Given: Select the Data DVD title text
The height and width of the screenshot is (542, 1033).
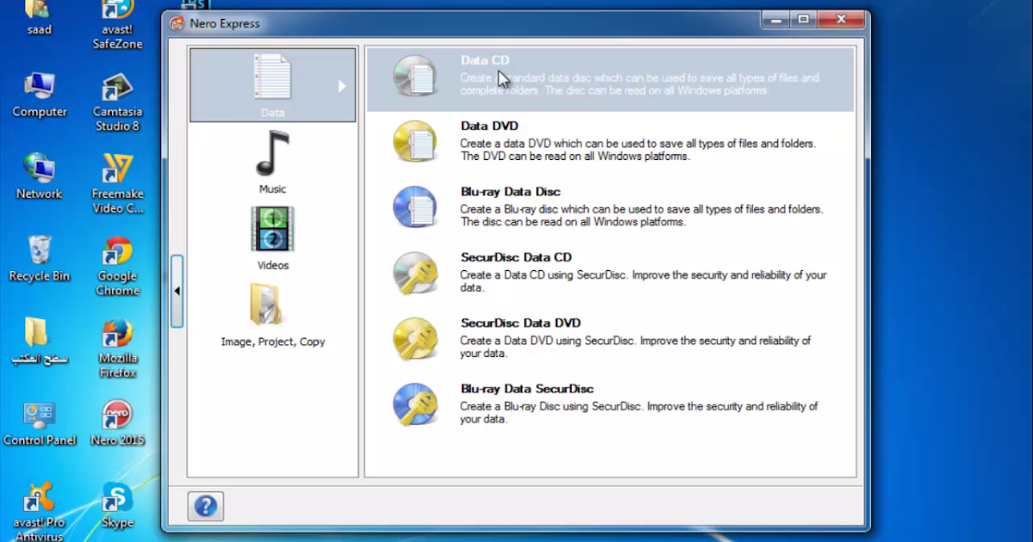Looking at the screenshot, I should (x=489, y=126).
